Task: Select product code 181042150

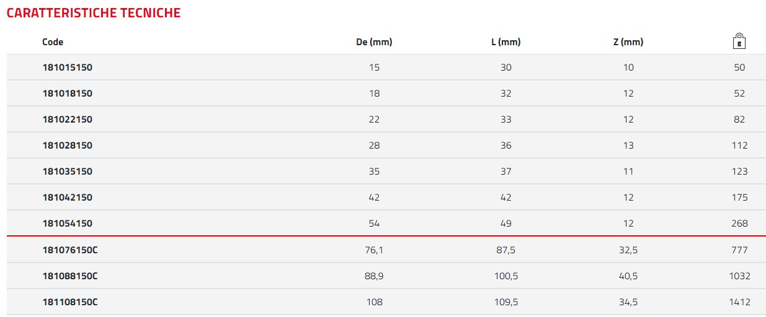Action: (x=67, y=198)
